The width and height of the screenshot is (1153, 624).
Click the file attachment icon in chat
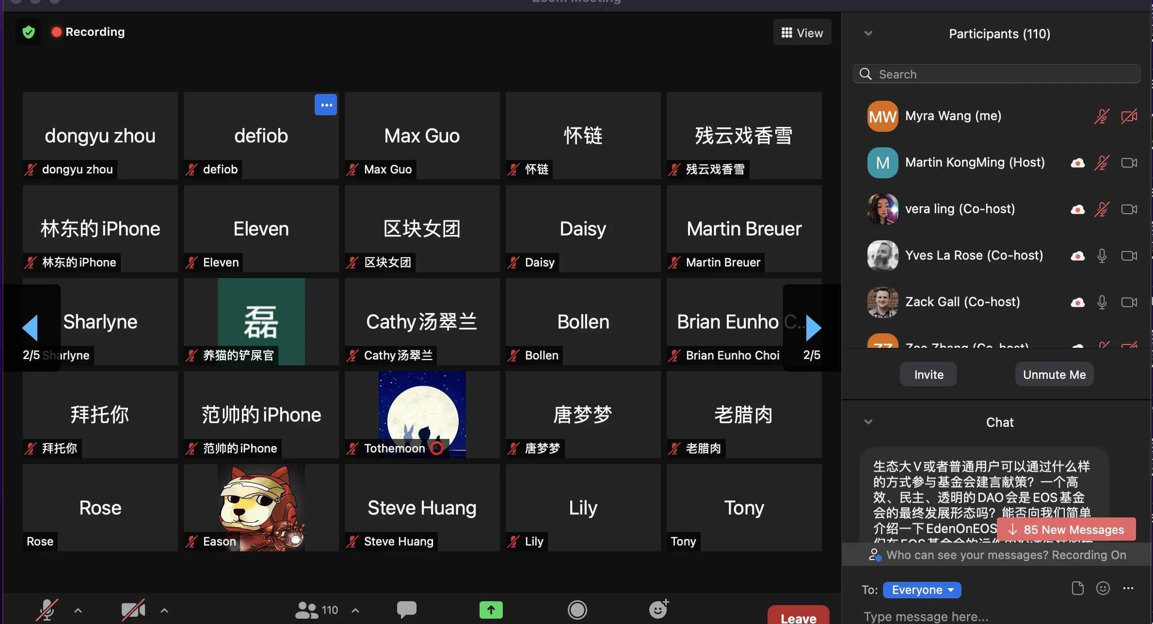[1077, 588]
